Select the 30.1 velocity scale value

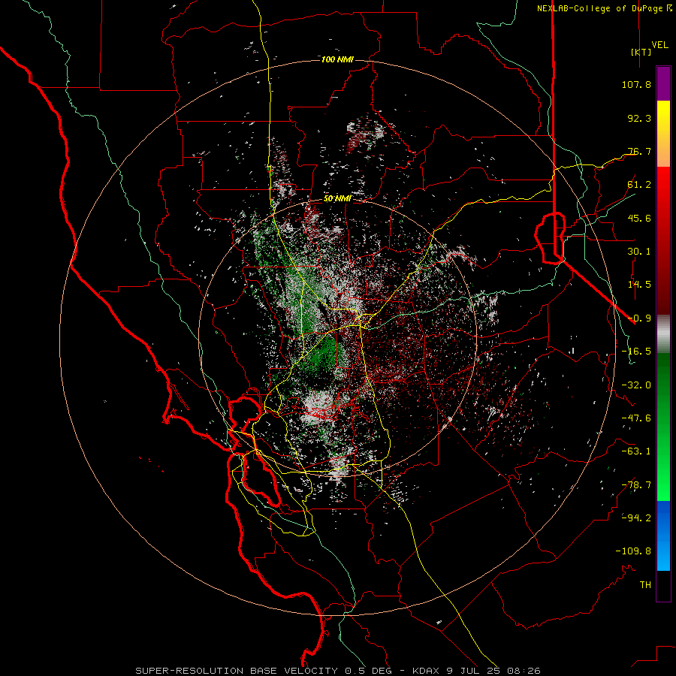[x=639, y=252]
